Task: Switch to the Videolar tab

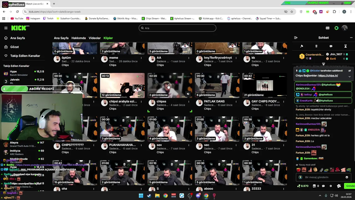Action: 95,38
